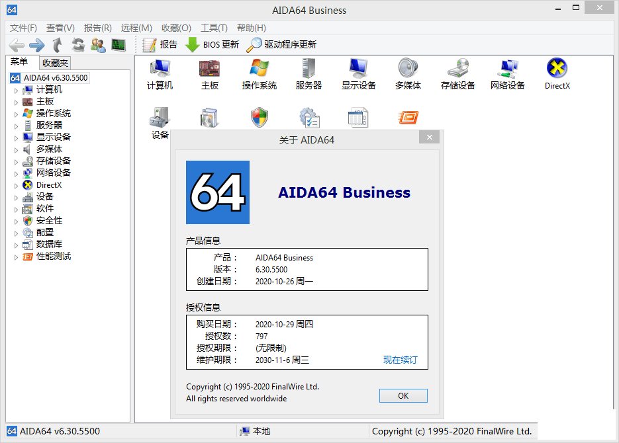Select 数据库 in the tree
The image size is (619, 443).
pos(49,245)
